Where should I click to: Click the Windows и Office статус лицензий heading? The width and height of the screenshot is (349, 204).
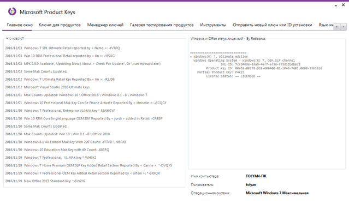(228, 38)
